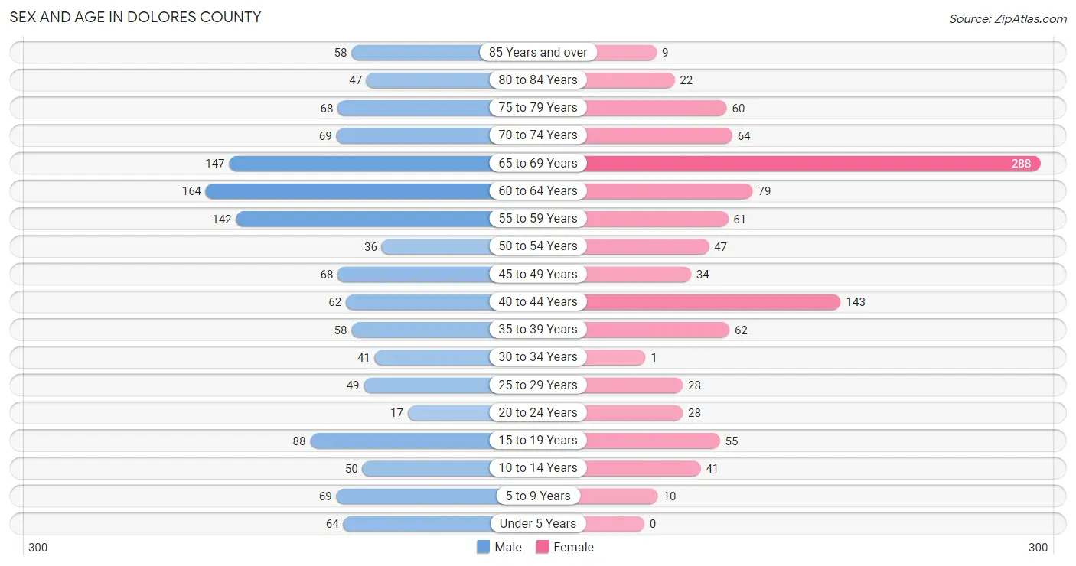The height and width of the screenshot is (566, 1076).
Task: Click the Female legend color swatch
Action: [543, 547]
